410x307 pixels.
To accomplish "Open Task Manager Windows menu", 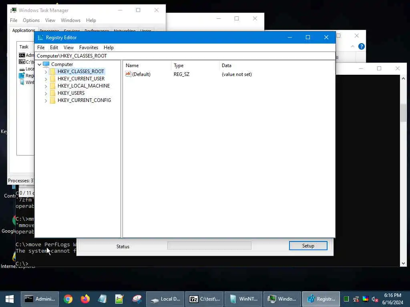I will click(x=70, y=20).
